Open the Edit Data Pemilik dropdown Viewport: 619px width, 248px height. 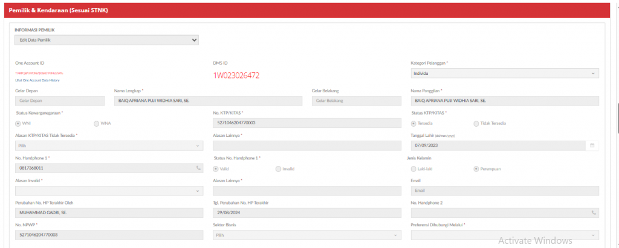pos(106,40)
